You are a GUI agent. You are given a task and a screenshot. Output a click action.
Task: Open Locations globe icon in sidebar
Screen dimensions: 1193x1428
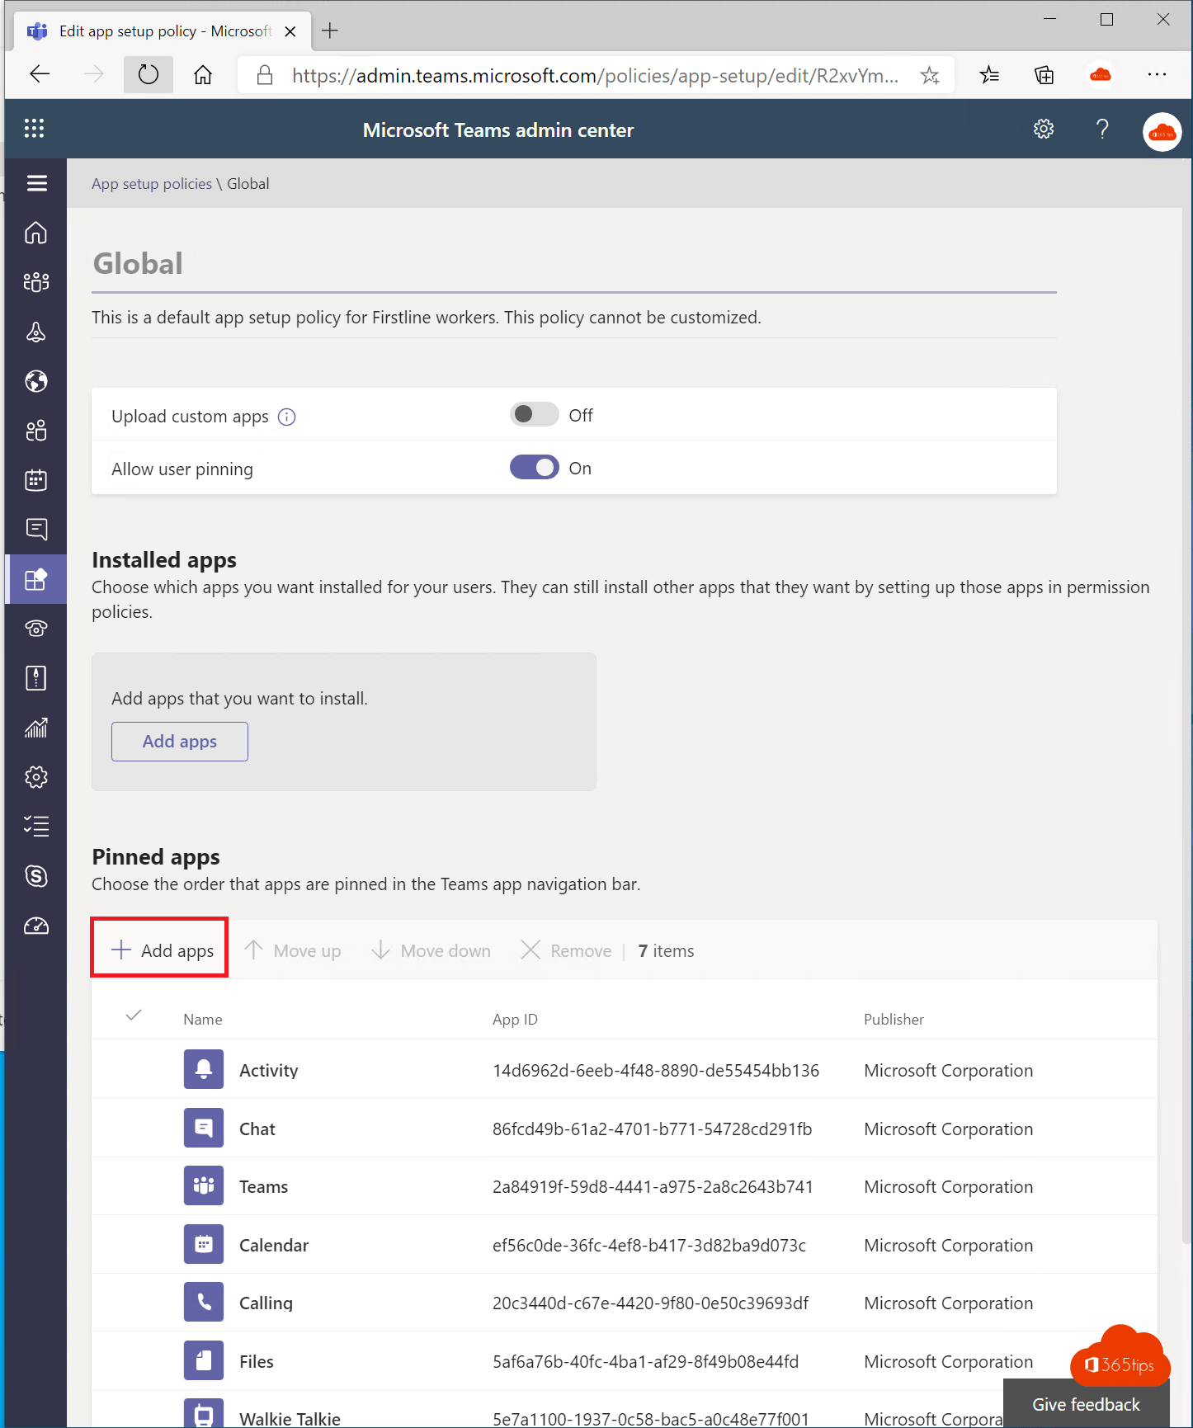coord(36,381)
